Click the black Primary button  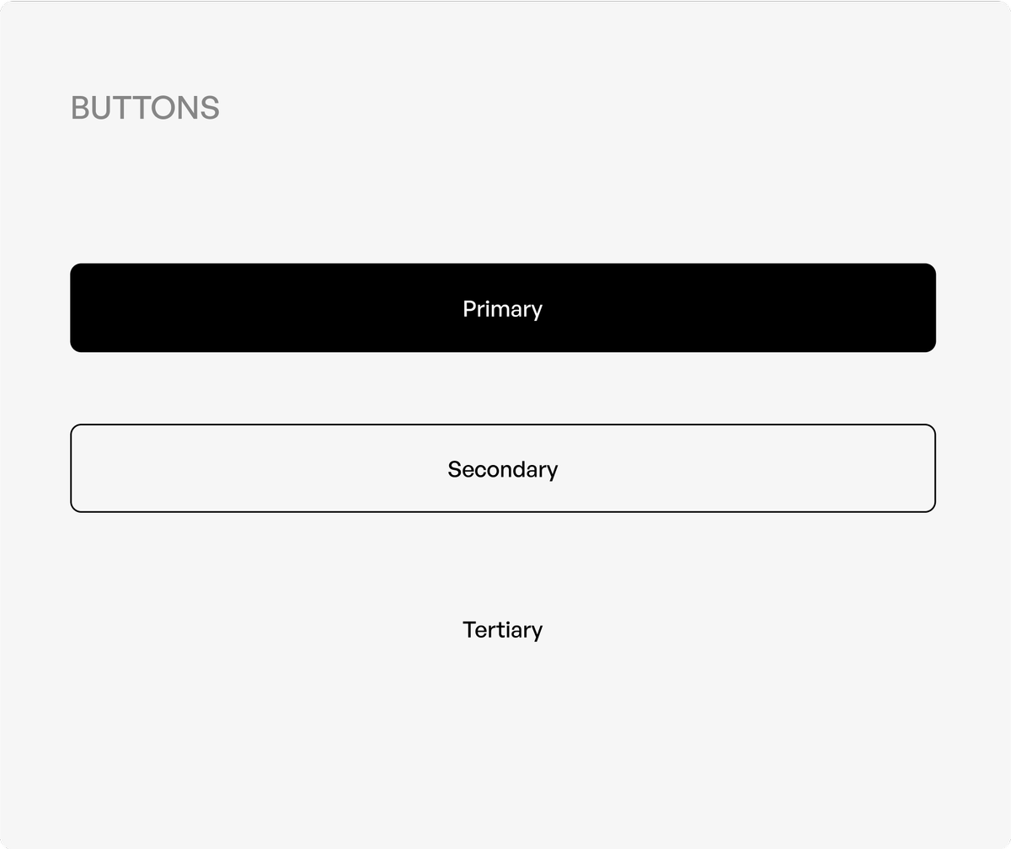(502, 308)
